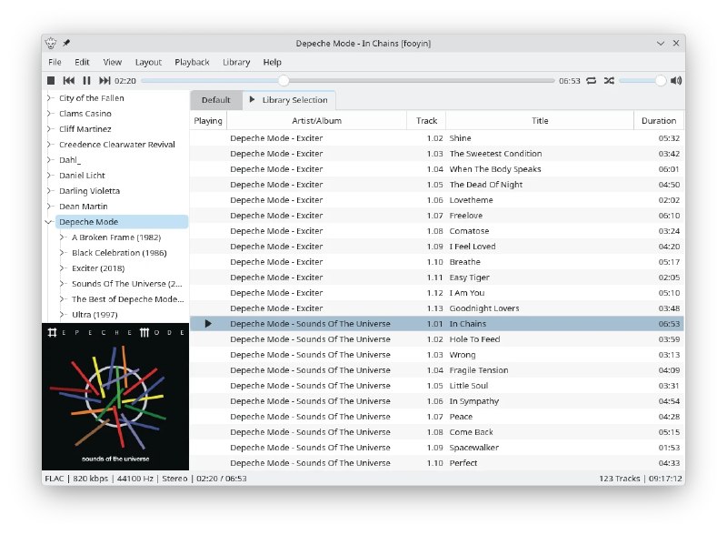Click the 123 Tracks status text

(620, 479)
